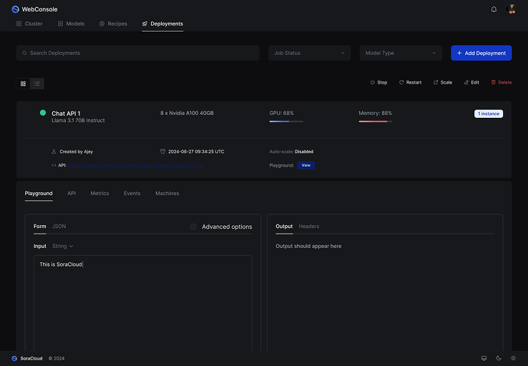This screenshot has height=366, width=528.
Task: Open the notifications bell
Action: coord(494,9)
